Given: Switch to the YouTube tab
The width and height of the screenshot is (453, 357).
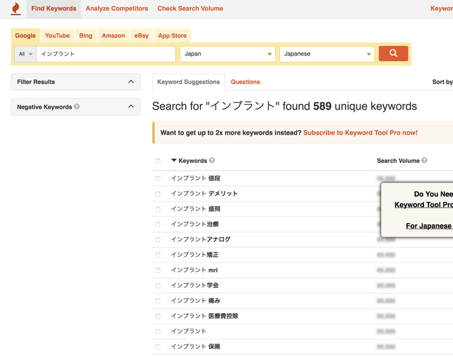Looking at the screenshot, I should click(57, 36).
